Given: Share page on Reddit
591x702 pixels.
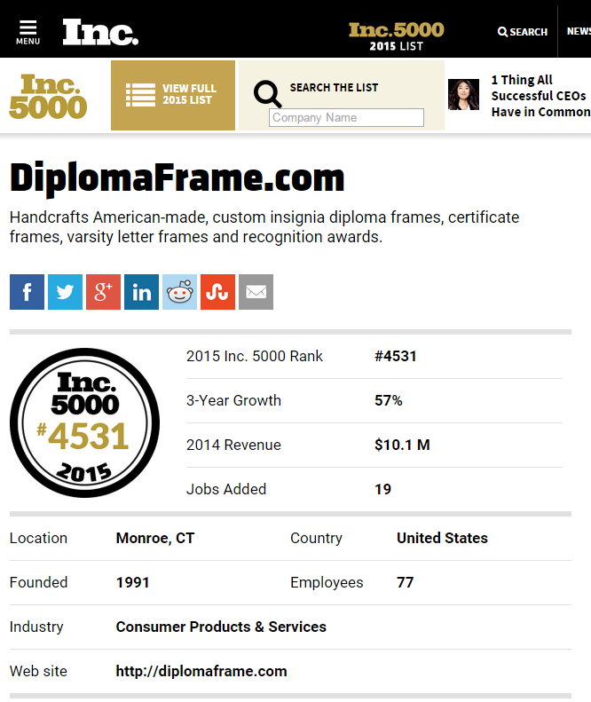Looking at the screenshot, I should tap(179, 292).
